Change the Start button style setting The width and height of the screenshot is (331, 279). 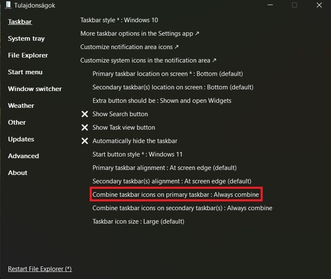coord(137,154)
